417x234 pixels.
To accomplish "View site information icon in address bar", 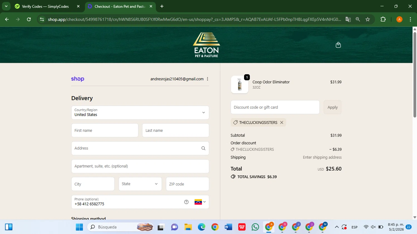I will point(42,19).
